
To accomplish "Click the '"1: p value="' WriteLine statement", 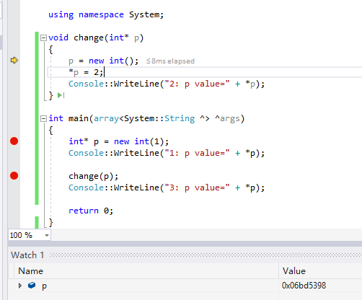I will (x=167, y=153).
